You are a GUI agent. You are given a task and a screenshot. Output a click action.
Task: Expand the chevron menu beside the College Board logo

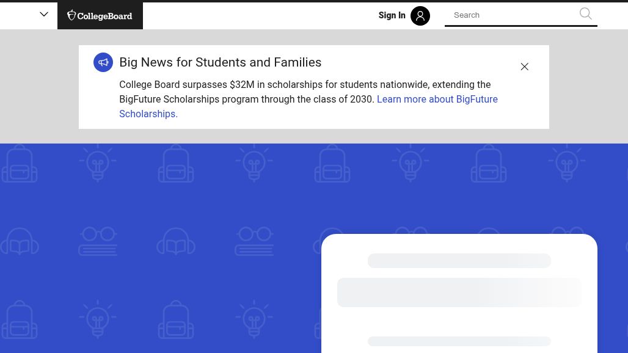[x=44, y=15]
